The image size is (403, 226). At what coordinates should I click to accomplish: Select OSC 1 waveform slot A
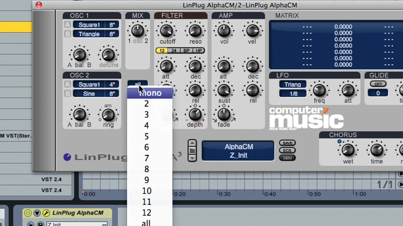click(67, 25)
